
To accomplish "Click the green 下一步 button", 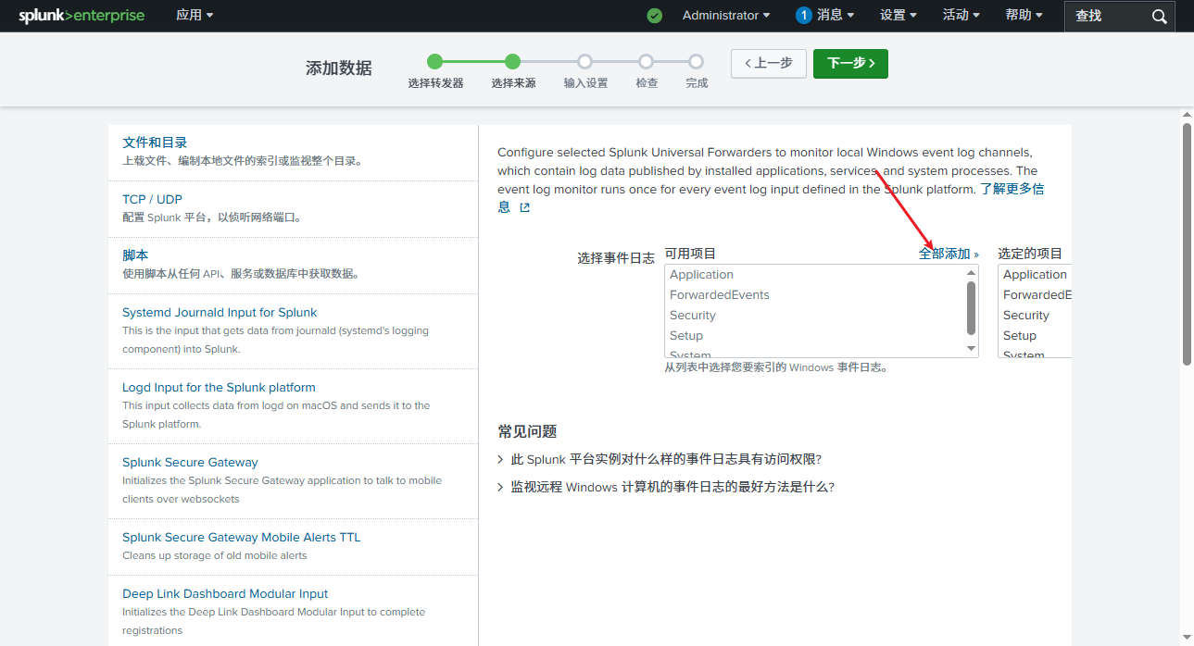I will [x=849, y=64].
